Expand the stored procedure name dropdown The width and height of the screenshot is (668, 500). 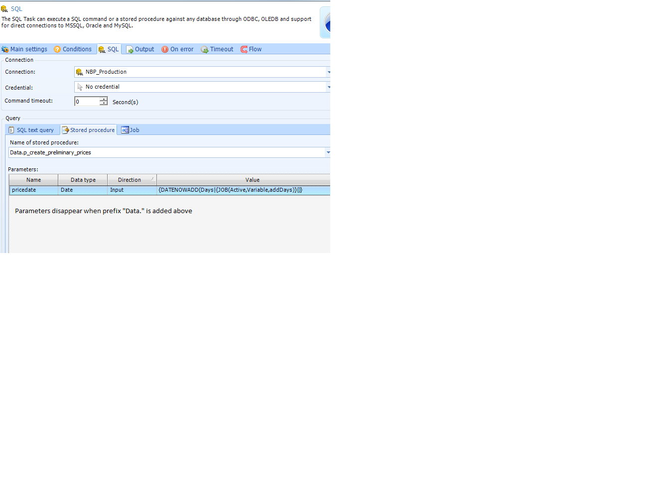328,152
